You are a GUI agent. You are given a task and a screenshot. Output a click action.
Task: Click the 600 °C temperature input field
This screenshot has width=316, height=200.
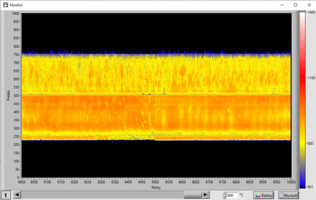pos(232,195)
